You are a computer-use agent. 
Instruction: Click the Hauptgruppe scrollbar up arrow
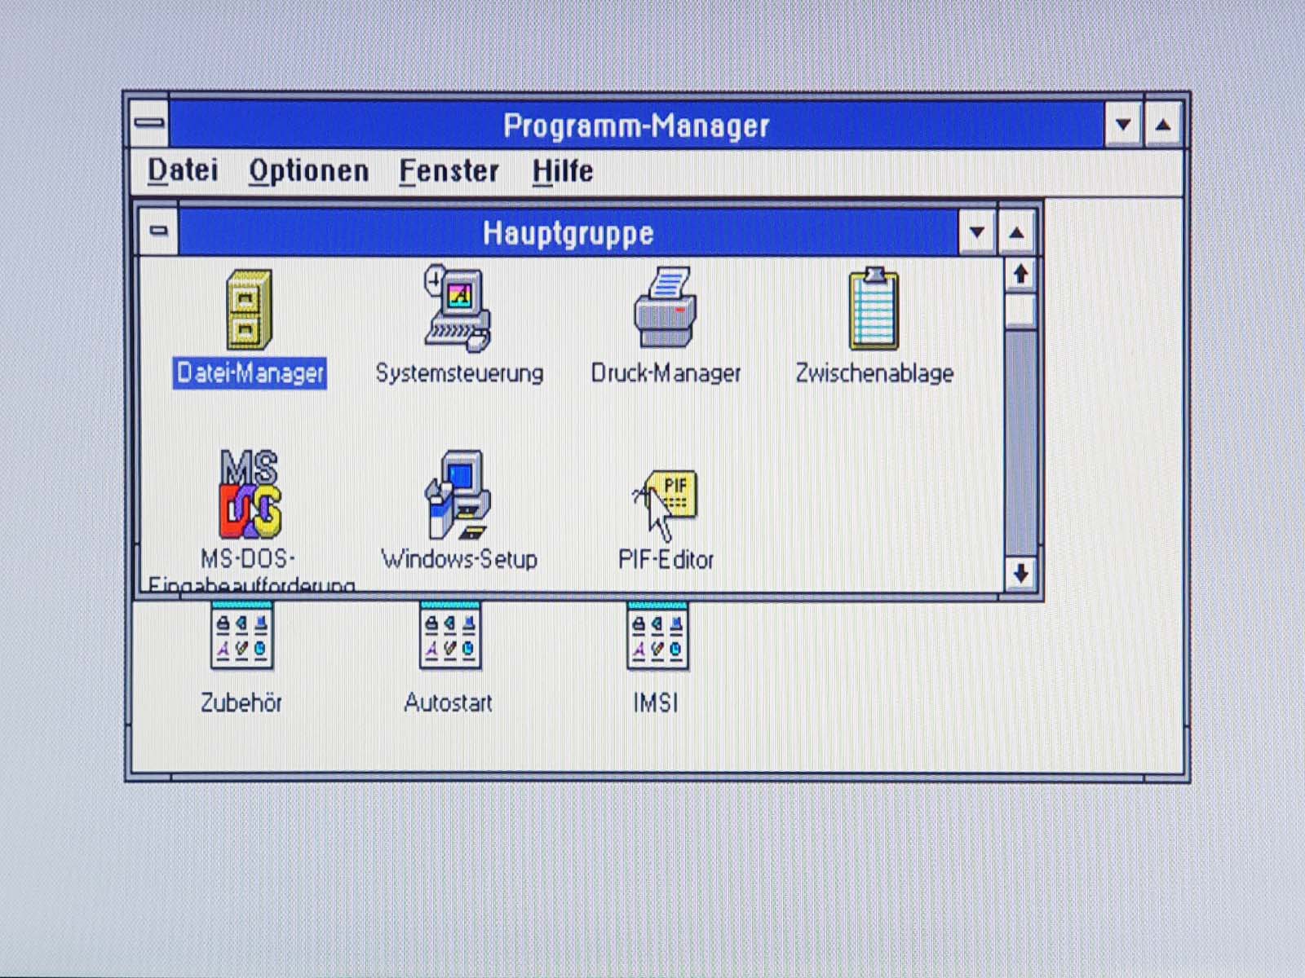[1020, 275]
